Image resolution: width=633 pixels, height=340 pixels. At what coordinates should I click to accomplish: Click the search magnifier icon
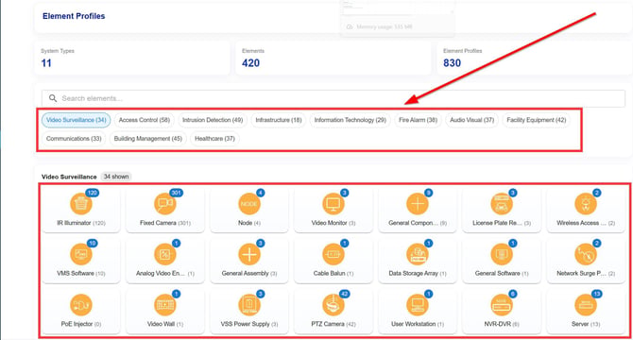click(x=53, y=98)
